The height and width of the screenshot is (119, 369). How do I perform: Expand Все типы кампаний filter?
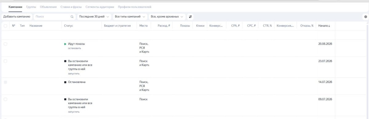pyautogui.click(x=130, y=17)
